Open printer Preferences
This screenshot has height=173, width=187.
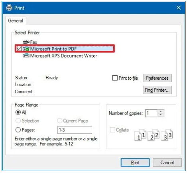[x=157, y=78]
